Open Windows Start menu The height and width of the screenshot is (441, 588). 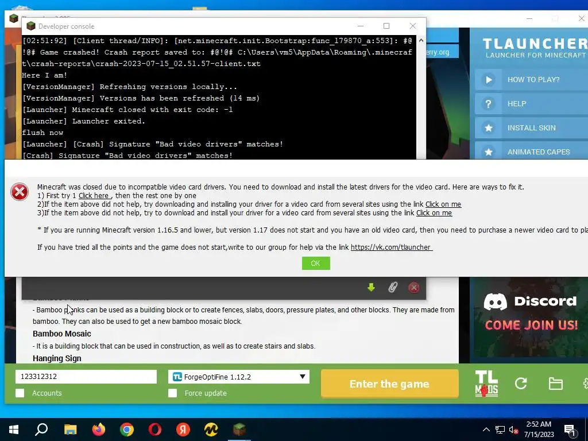(x=14, y=430)
